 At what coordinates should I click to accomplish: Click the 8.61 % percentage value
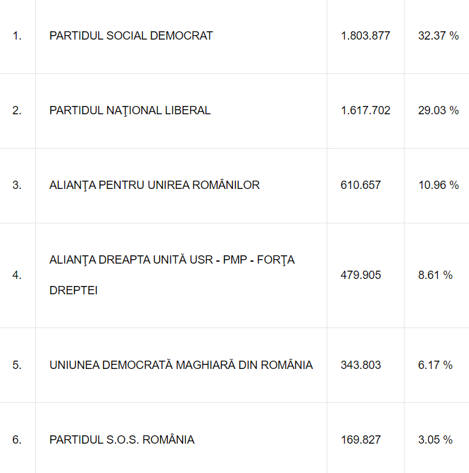coord(435,275)
